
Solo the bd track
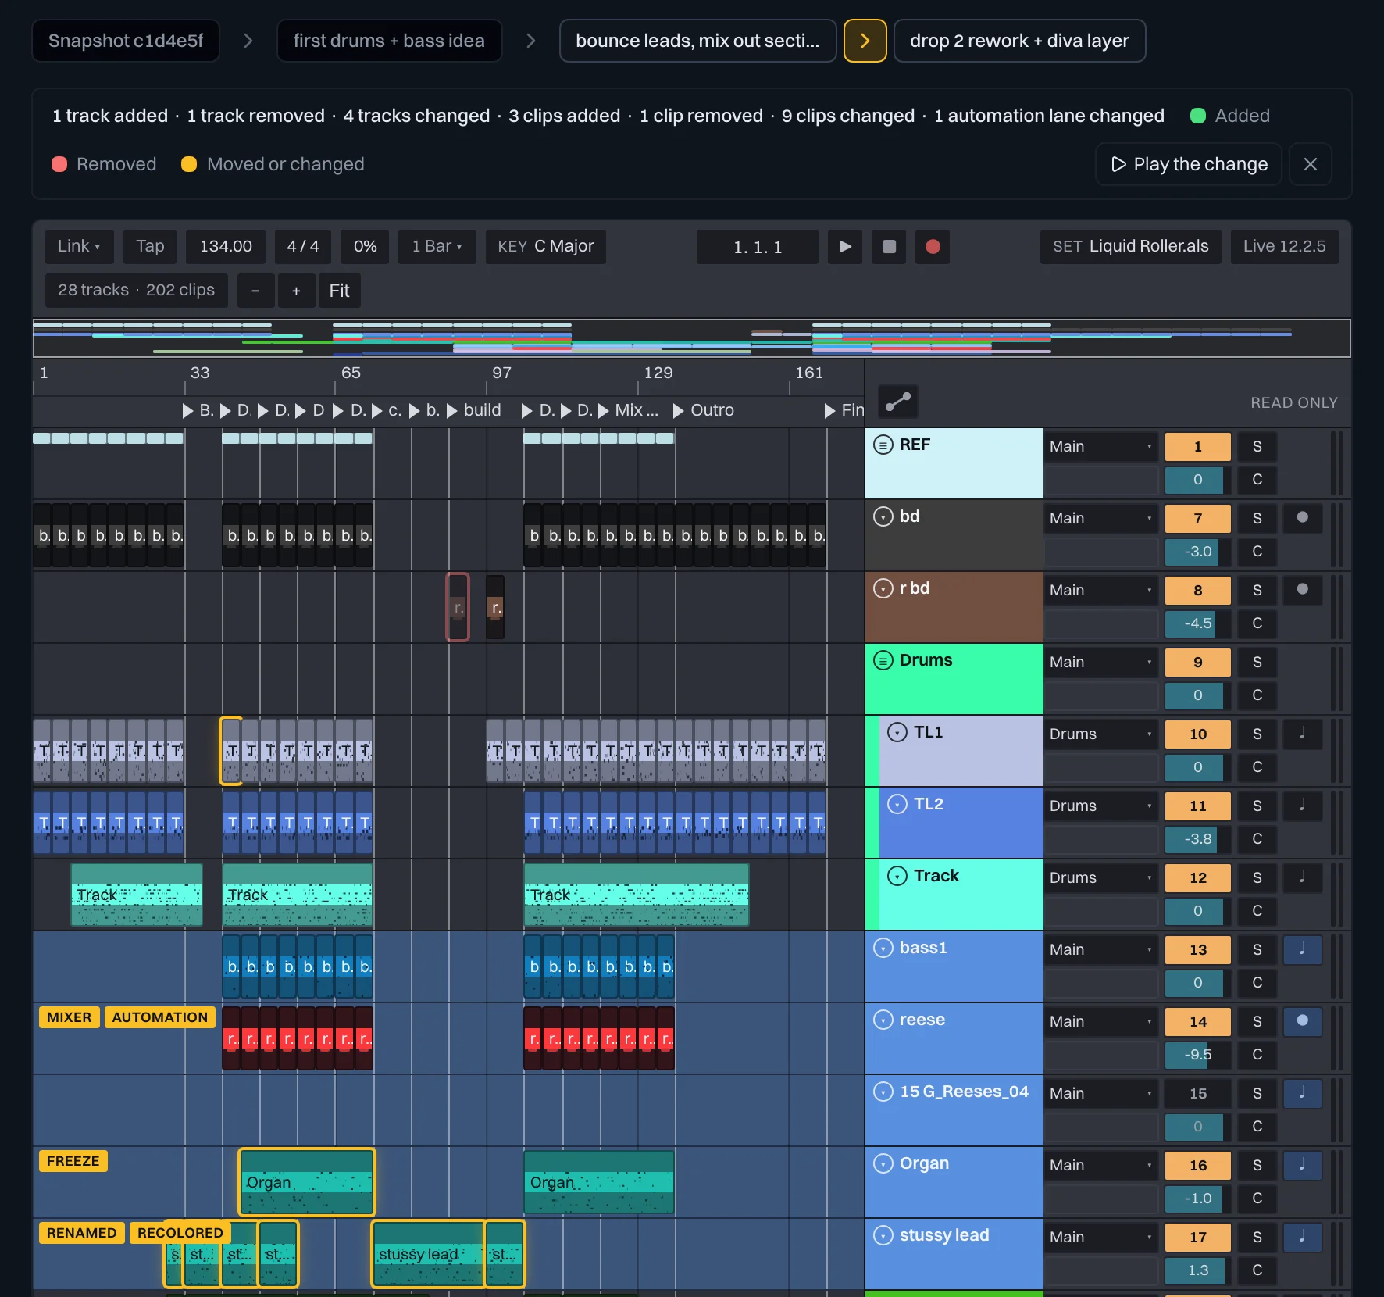(1257, 518)
